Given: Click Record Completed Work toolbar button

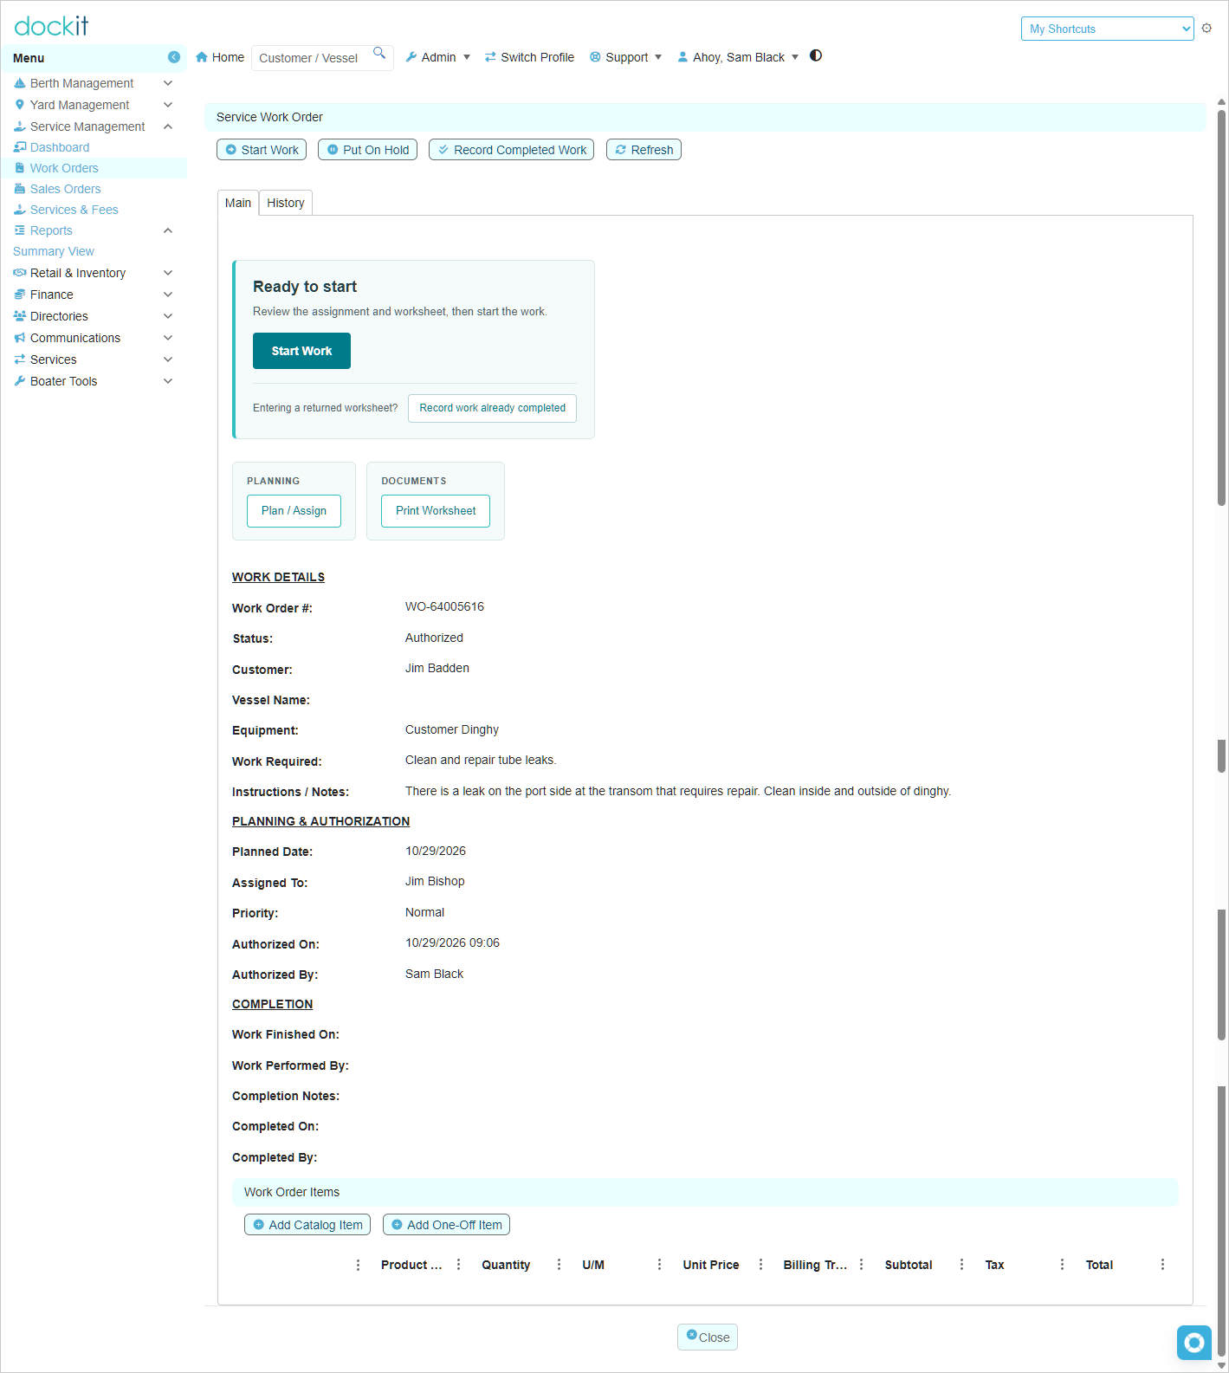Looking at the screenshot, I should click(x=511, y=150).
